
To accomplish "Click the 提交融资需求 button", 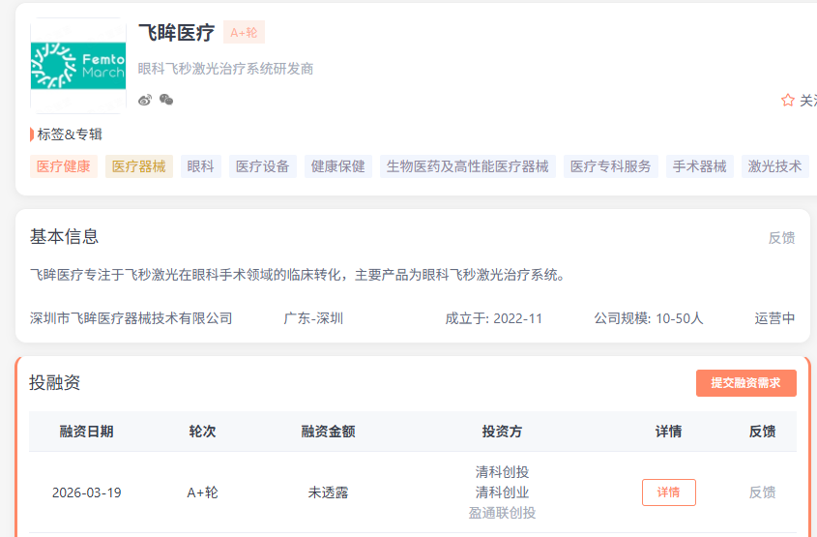I will pyautogui.click(x=745, y=383).
